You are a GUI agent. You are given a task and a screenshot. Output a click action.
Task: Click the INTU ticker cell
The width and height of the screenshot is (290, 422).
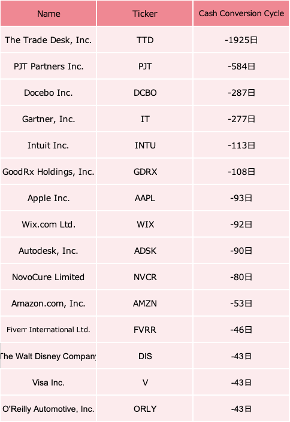point(145,145)
